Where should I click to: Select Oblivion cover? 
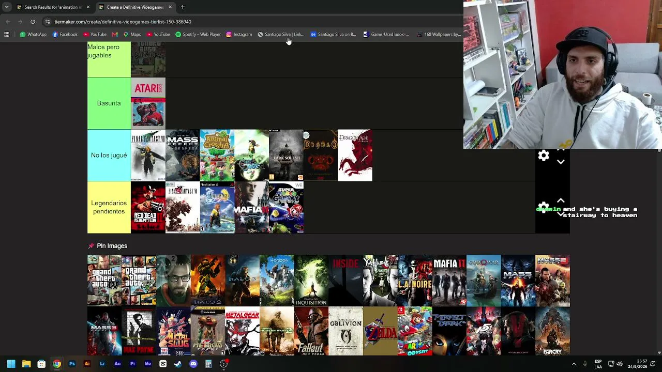(345, 331)
